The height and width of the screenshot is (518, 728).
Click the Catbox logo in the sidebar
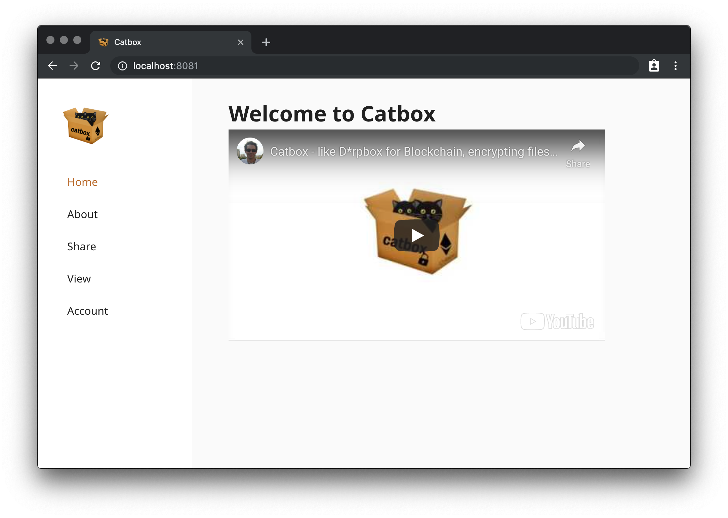[x=86, y=126]
